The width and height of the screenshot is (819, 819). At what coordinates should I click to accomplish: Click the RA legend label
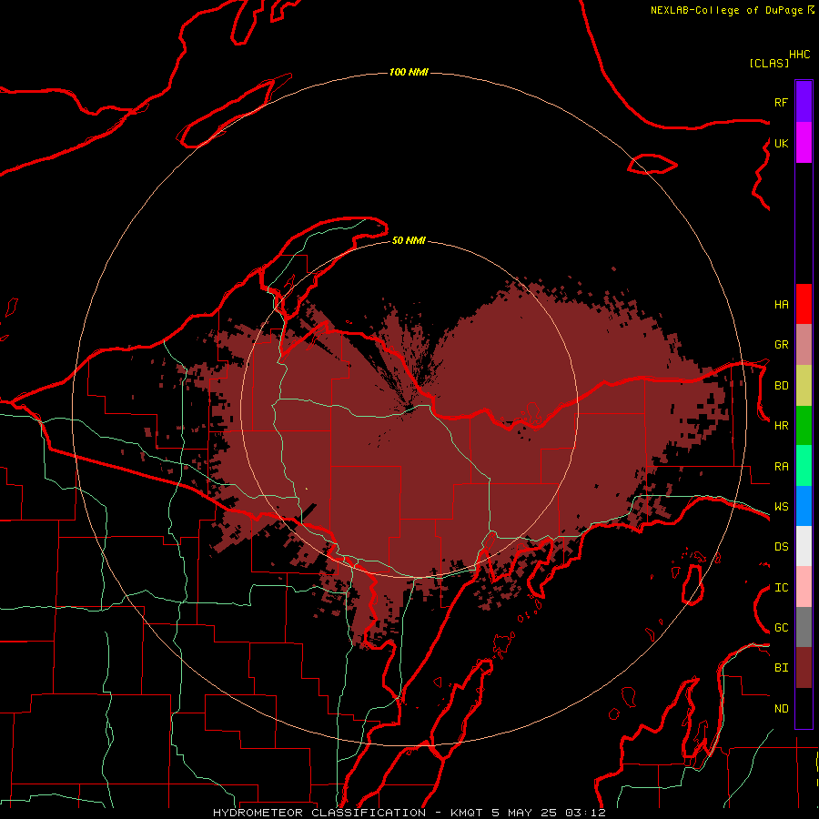(x=782, y=467)
